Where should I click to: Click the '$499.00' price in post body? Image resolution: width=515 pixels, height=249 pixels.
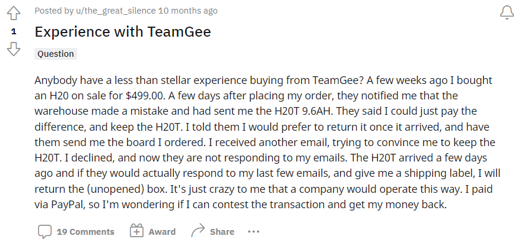click(x=145, y=96)
